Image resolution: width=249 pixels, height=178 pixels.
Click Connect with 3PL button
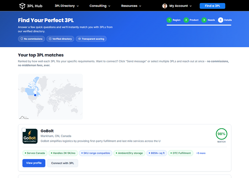[62, 163]
